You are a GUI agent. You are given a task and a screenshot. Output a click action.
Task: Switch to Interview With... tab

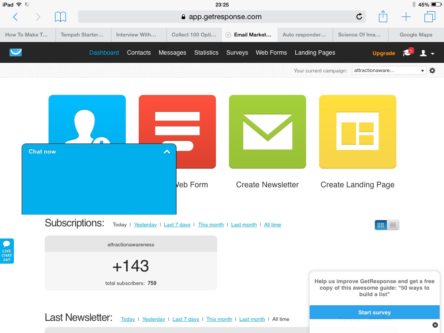(139, 35)
